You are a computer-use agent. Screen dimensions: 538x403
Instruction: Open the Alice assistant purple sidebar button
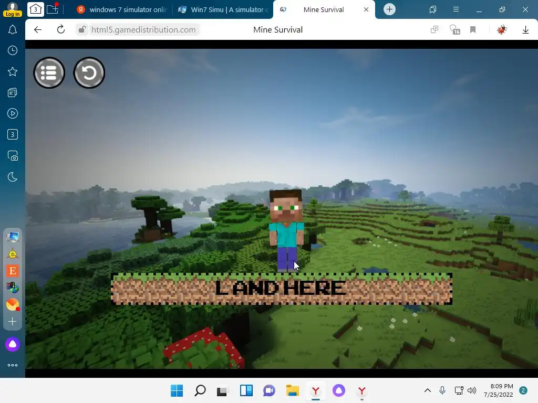(13, 344)
